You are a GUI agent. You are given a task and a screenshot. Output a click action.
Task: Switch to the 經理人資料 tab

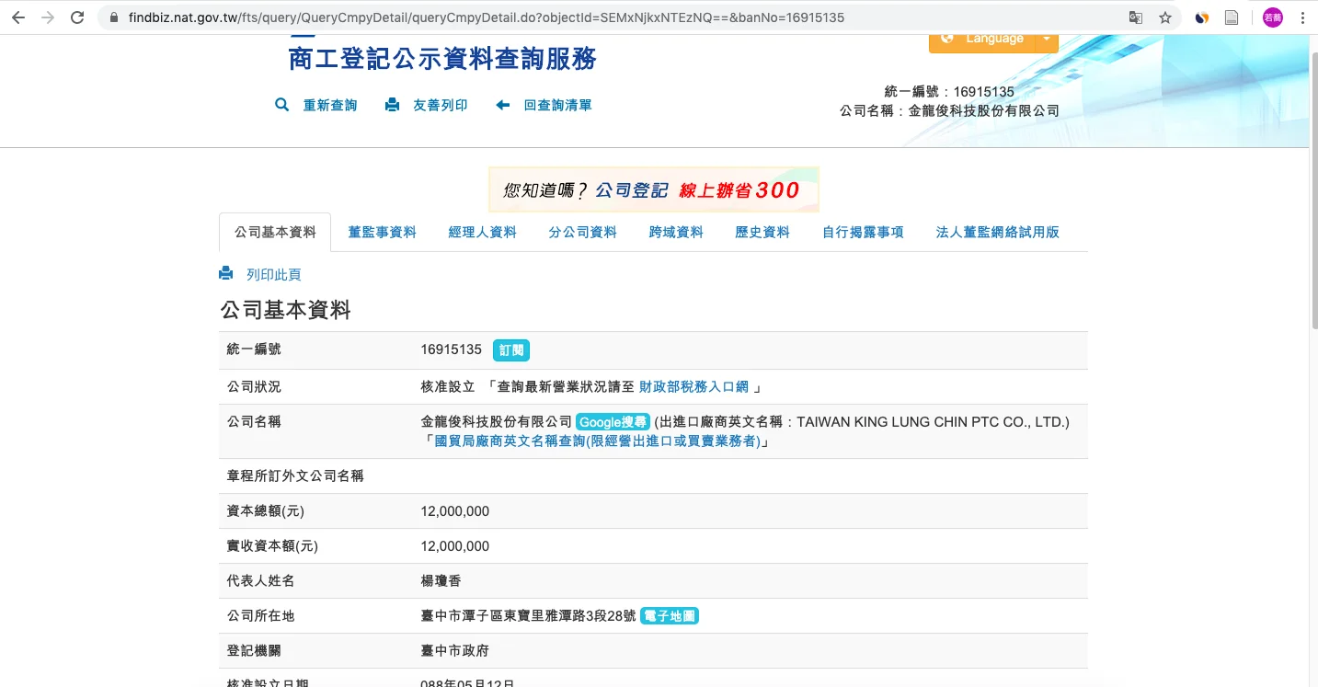(x=482, y=232)
